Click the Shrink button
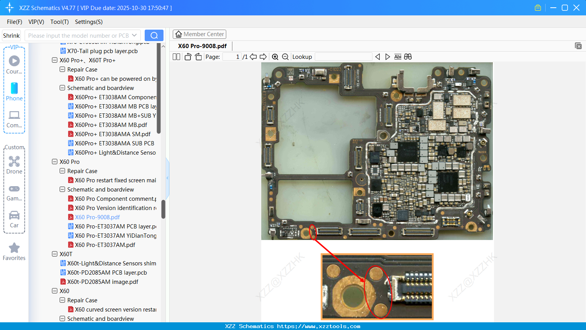Screen dimensions: 586x330 pyautogui.click(x=12, y=35)
